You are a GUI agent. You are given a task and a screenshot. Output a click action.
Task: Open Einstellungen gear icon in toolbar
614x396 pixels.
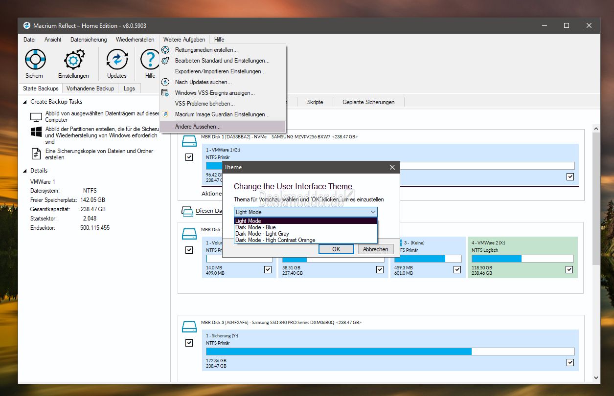click(74, 60)
